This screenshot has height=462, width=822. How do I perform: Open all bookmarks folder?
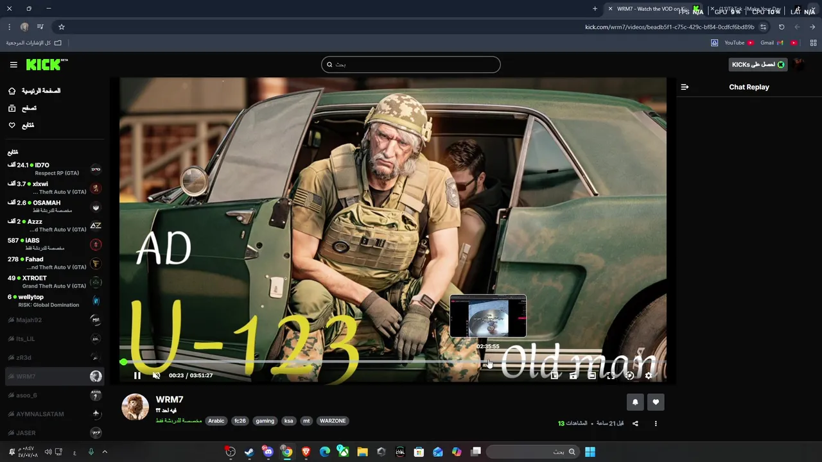point(34,43)
